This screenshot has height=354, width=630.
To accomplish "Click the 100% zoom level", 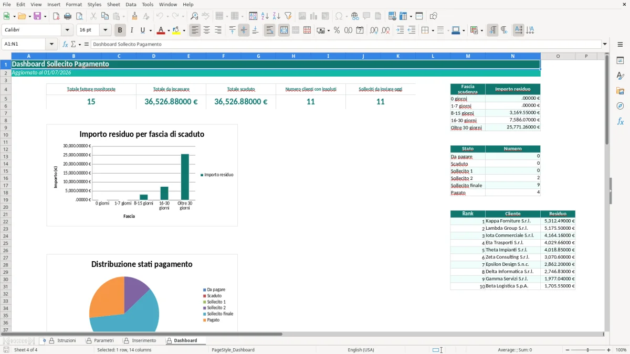I will tap(621, 350).
